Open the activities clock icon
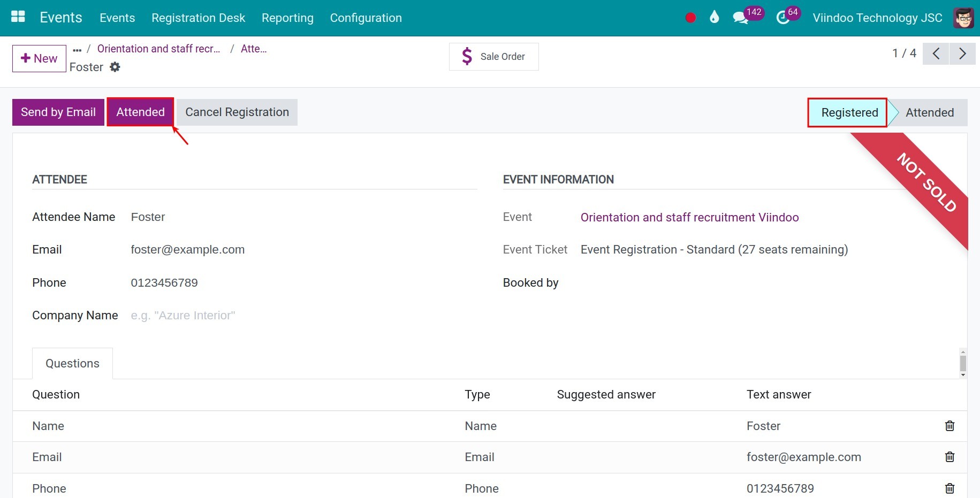The image size is (980, 498). pos(783,18)
